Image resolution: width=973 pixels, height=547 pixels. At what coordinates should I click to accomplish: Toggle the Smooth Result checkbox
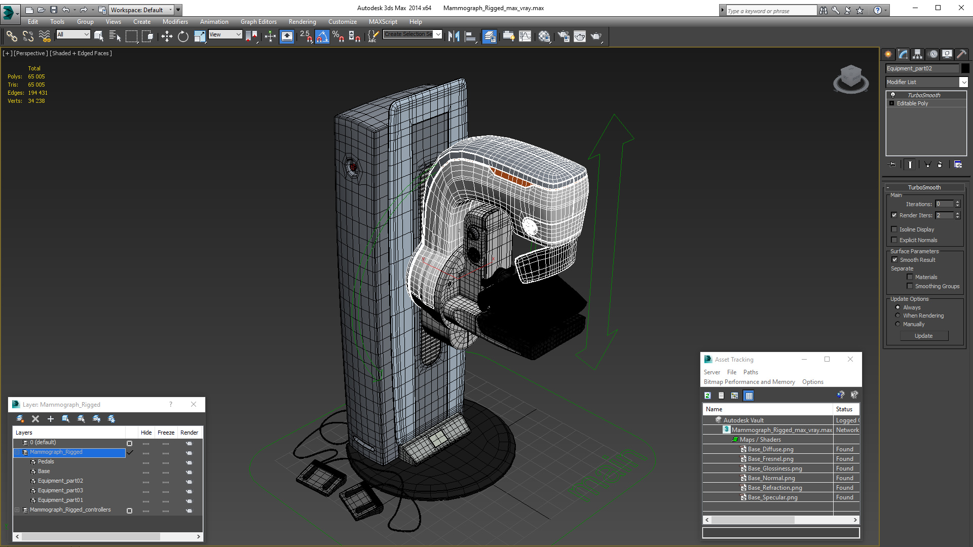[895, 260]
